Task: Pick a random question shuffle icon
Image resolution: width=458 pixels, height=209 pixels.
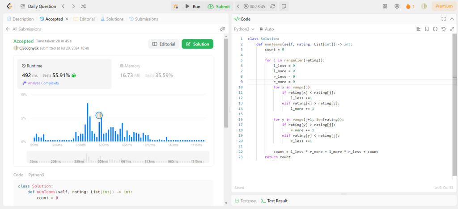Action: coord(83,6)
